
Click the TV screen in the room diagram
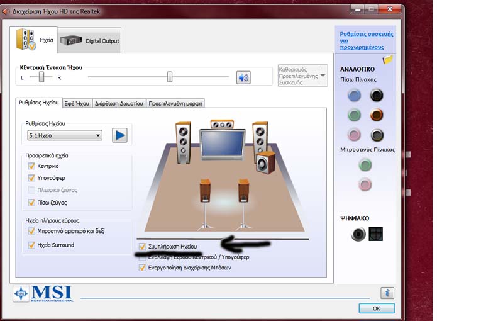pos(222,144)
